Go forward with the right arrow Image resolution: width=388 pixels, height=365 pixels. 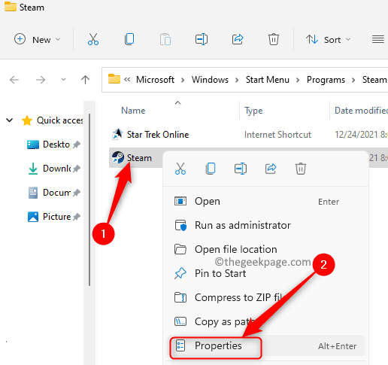pyautogui.click(x=41, y=80)
